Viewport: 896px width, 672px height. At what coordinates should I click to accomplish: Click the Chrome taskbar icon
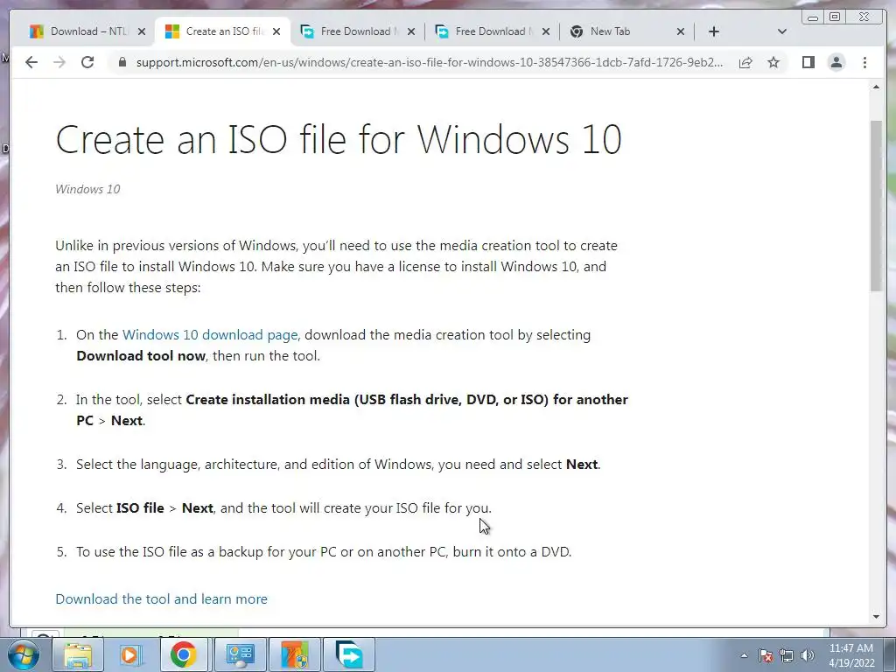(x=184, y=654)
